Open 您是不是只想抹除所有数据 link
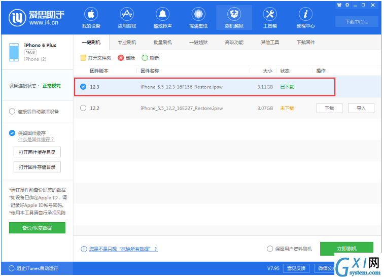The width and height of the screenshot is (384, 277). [x=123, y=249]
